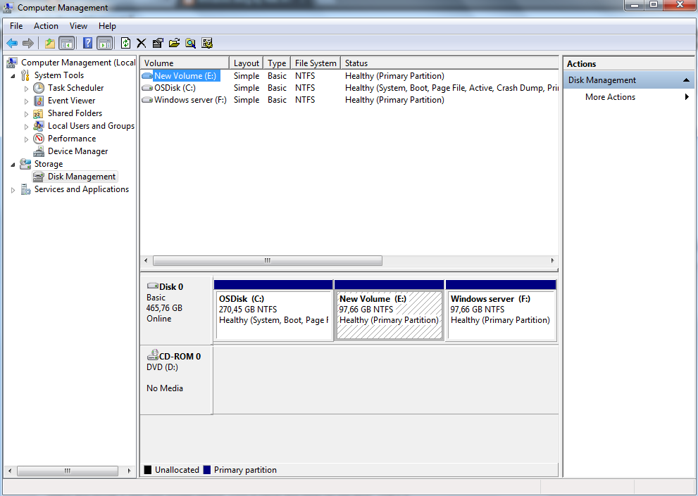Click the Forward arrow toolbar icon
This screenshot has height=496, width=698.
click(x=27, y=42)
